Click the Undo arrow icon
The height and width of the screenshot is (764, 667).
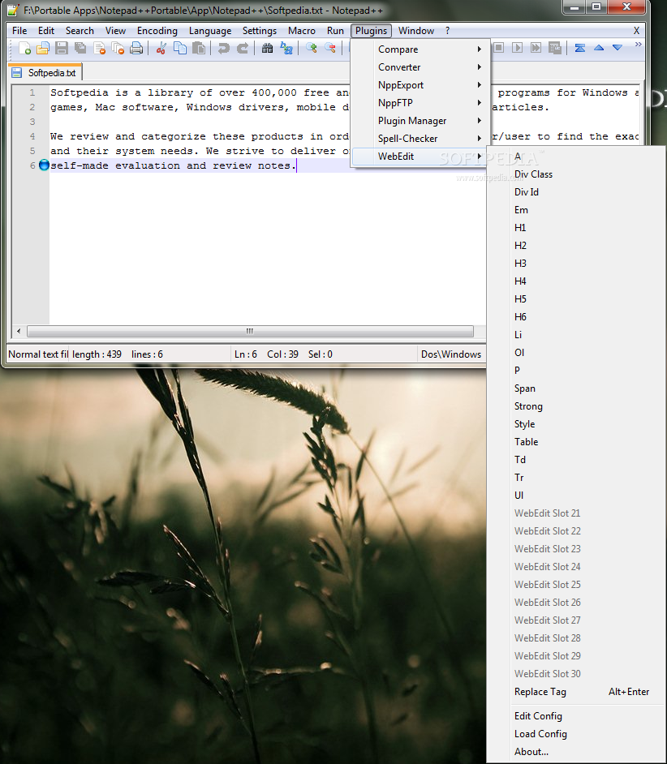pyautogui.click(x=223, y=48)
